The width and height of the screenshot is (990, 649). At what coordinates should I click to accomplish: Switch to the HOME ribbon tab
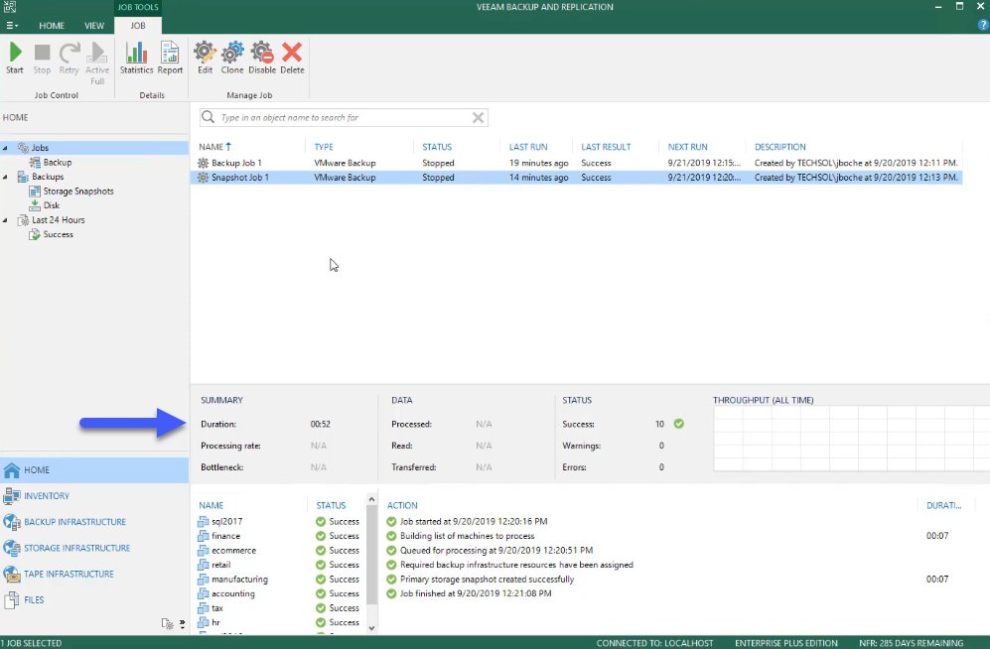pos(52,26)
